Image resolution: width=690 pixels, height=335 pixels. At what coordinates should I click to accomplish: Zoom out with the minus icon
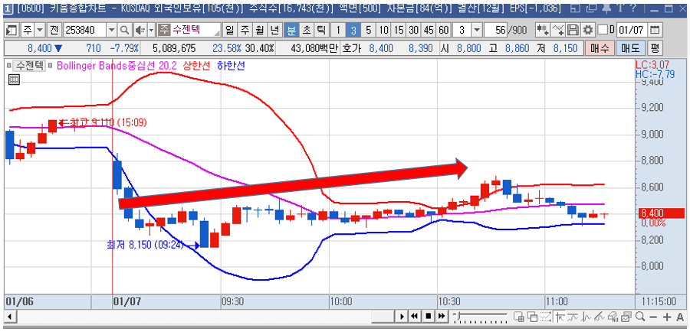(653, 317)
